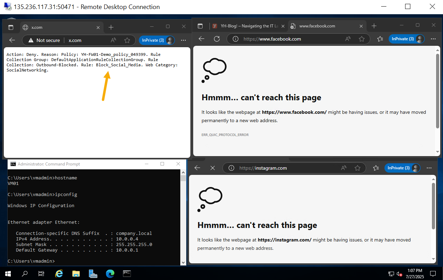
Task: Open the Windows Start menu
Action: coord(8,274)
